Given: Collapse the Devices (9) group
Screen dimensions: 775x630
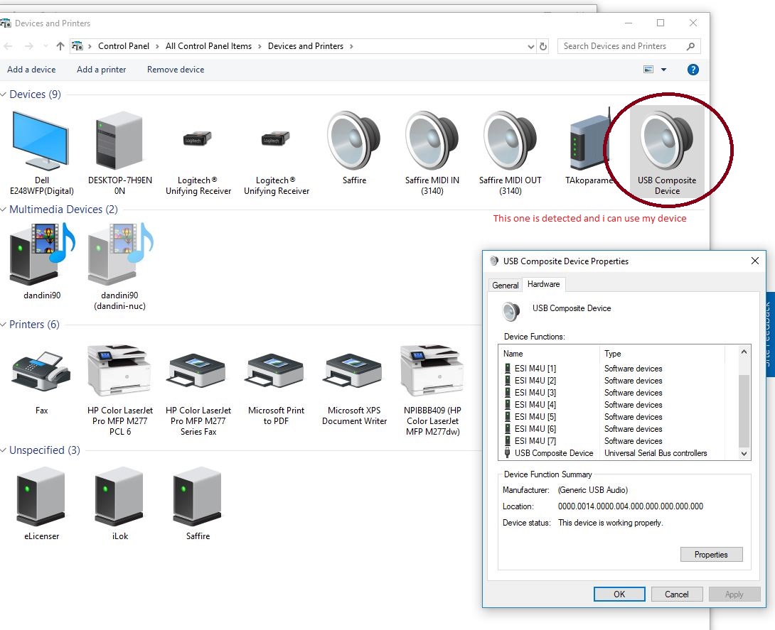Looking at the screenshot, I should 4,94.
